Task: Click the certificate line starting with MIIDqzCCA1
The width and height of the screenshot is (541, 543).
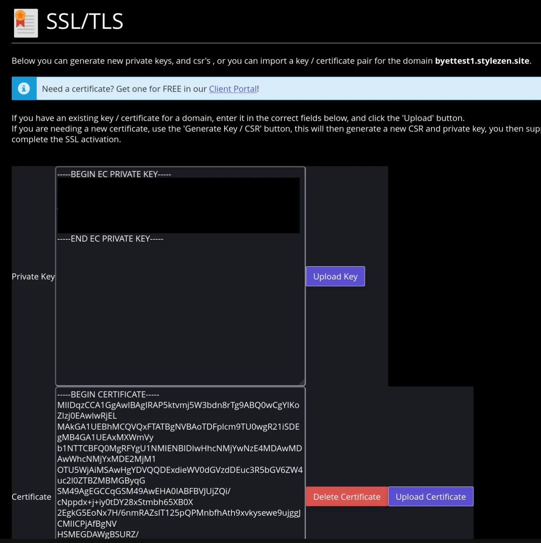Action: coord(178,405)
